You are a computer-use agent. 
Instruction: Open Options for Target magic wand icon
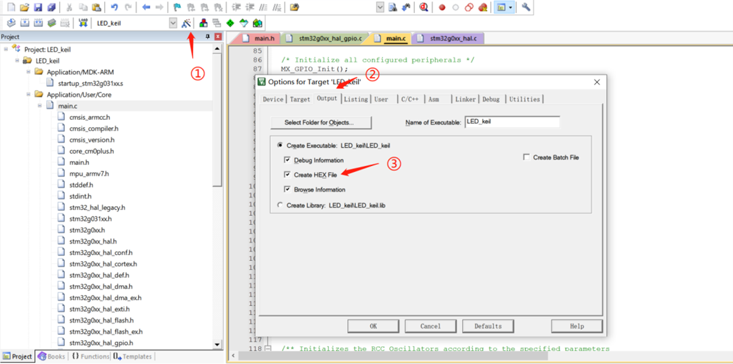[186, 23]
